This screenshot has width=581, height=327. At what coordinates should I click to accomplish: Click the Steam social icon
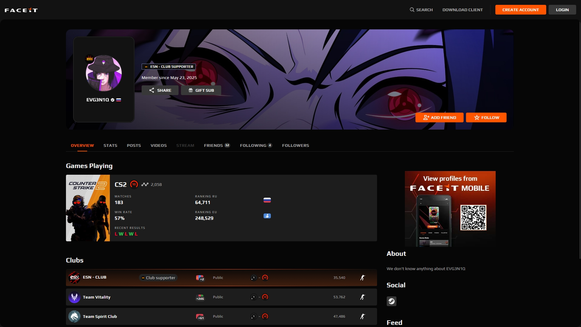(391, 301)
